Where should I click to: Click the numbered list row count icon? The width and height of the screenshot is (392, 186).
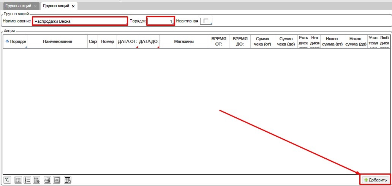click(27, 180)
